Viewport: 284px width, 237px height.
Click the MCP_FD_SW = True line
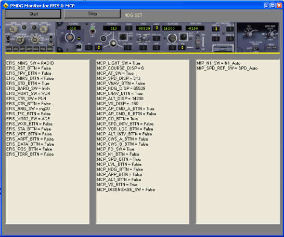click(x=115, y=149)
